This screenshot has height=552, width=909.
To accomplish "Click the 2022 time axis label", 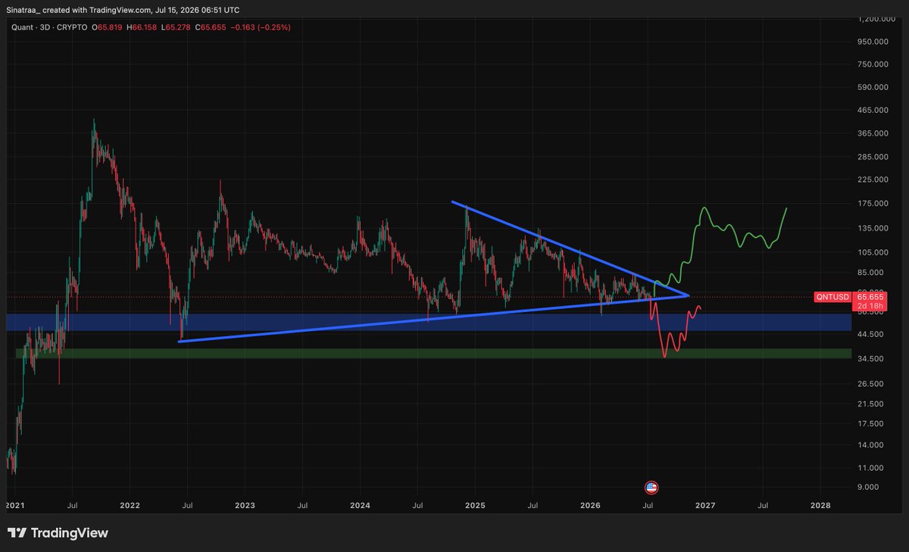I will point(130,504).
